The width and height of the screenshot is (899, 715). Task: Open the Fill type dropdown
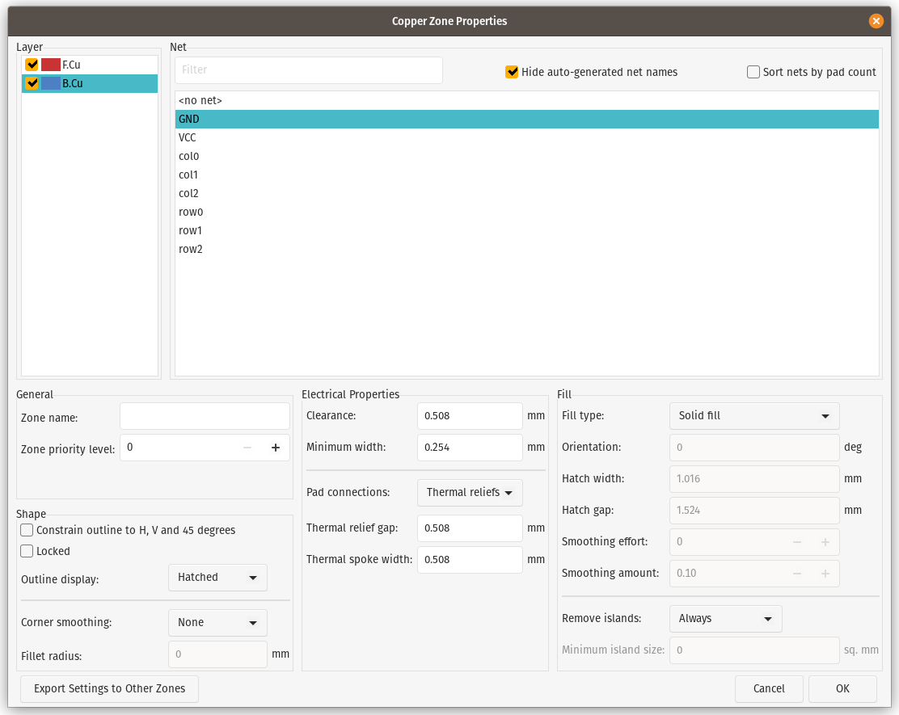[x=753, y=416]
